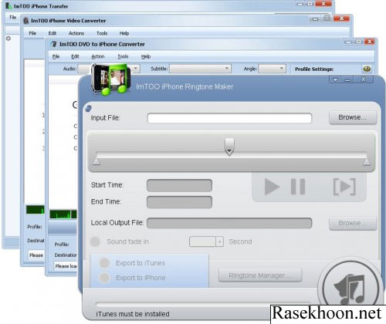Click the play selected segment bracket icon
The width and height of the screenshot is (386, 324).
344,187
